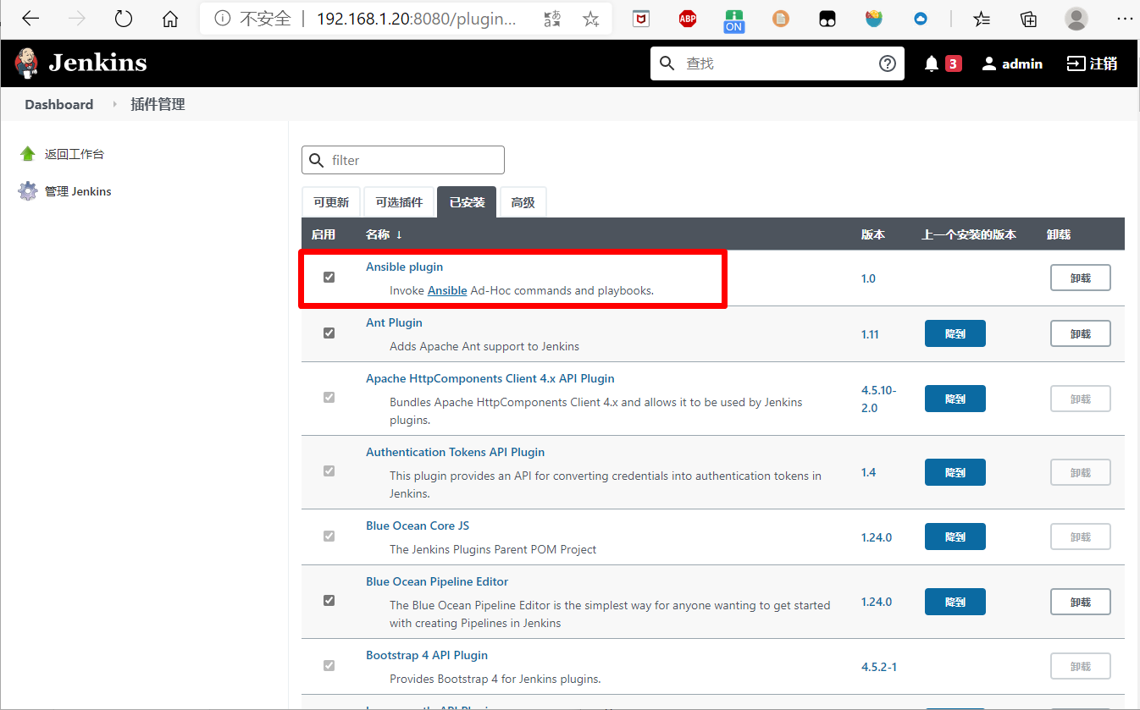This screenshot has width=1140, height=710.
Task: Toggle Apache HttpComponents Client plugin checkbox
Action: click(x=329, y=397)
